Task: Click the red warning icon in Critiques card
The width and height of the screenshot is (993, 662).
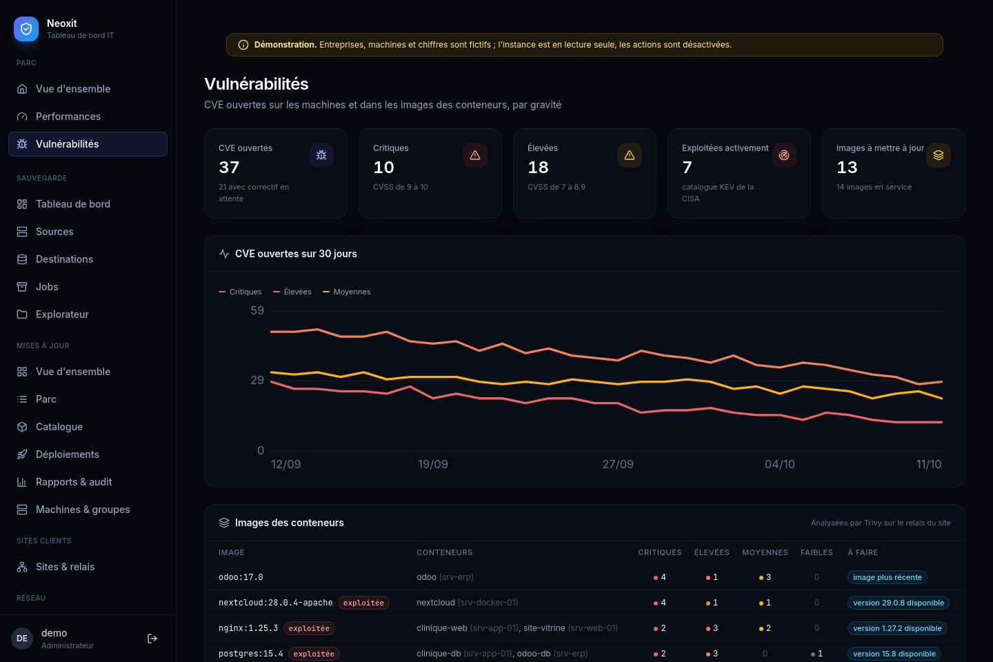Action: click(x=475, y=155)
